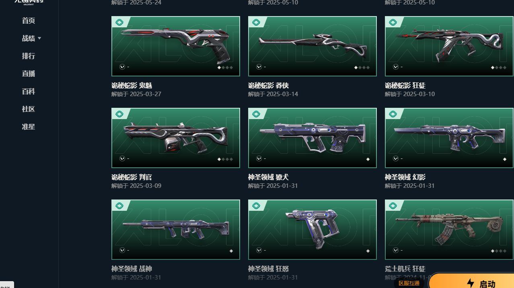
Task: Open the 准星 sidebar item
Action: (x=29, y=127)
